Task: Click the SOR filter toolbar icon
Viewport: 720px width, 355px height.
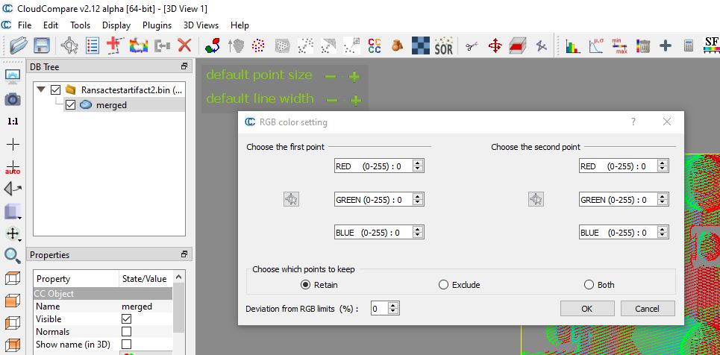Action: click(x=443, y=46)
